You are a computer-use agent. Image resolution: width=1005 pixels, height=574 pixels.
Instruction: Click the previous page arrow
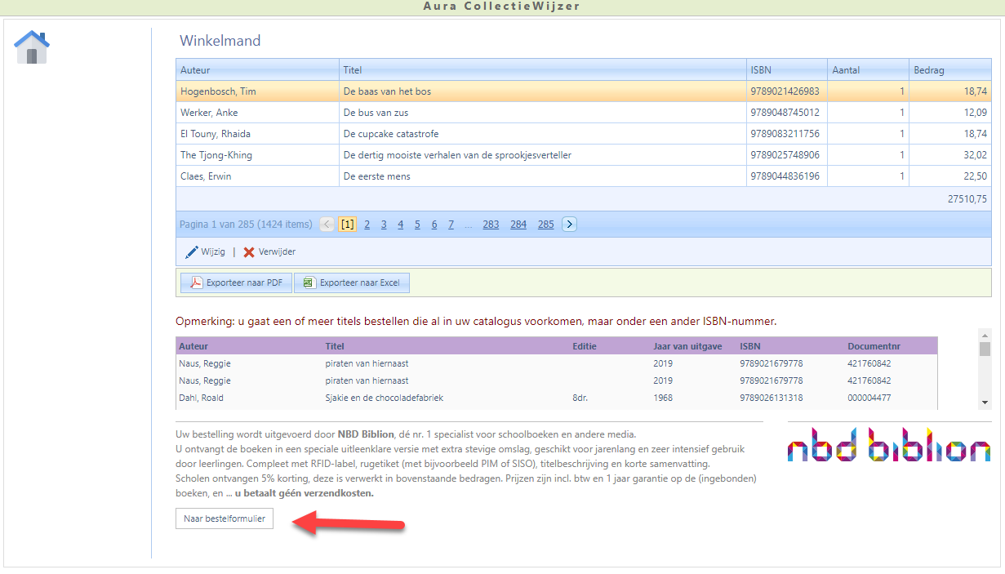click(327, 225)
